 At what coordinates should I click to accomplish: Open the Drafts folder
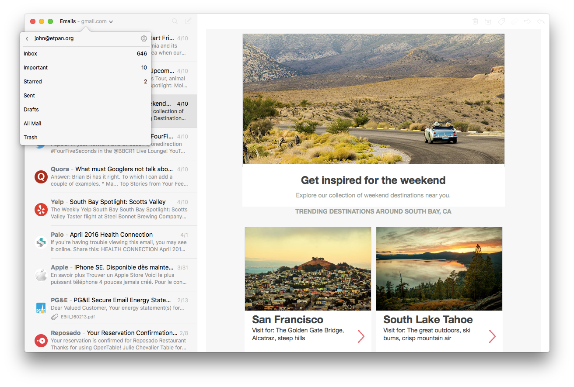[x=86, y=110]
